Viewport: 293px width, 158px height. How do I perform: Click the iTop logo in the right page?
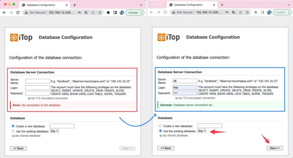coord(169,37)
